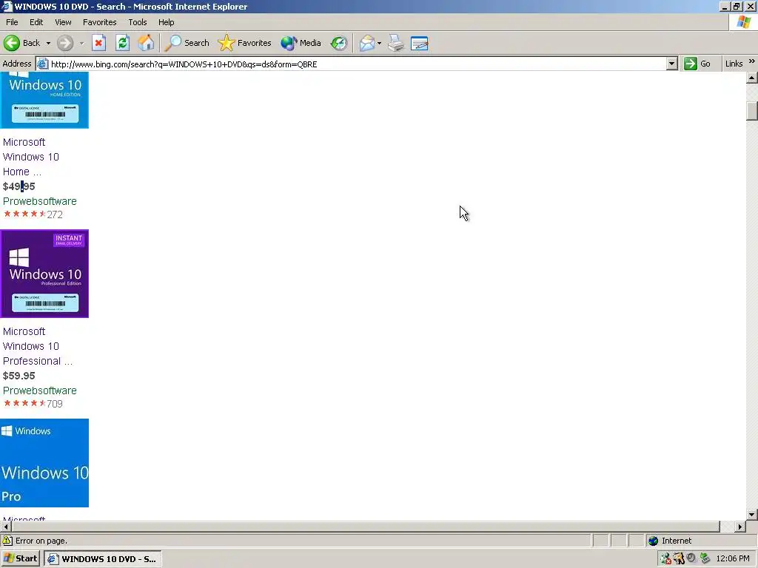758x568 pixels.
Task: Open the Back history dropdown arrow
Action: coord(48,43)
